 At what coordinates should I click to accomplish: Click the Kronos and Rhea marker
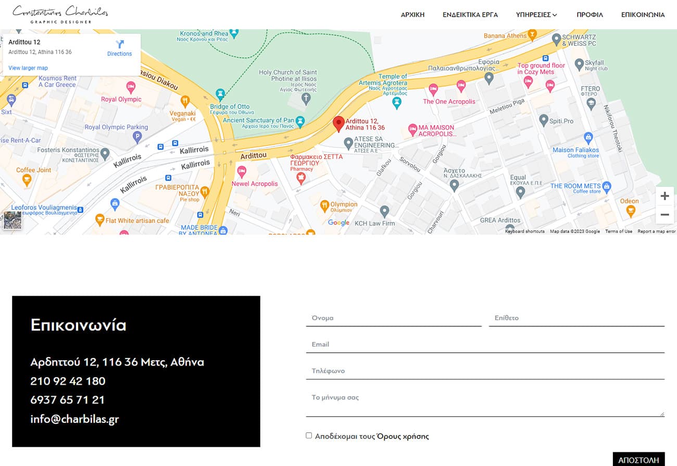click(234, 33)
